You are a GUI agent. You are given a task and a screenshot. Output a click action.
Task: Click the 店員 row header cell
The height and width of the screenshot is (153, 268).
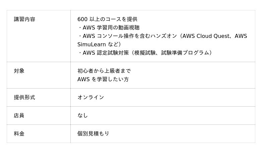[19, 116]
